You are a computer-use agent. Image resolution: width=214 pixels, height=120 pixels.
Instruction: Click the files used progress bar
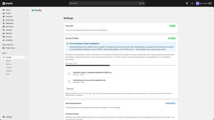121,65
